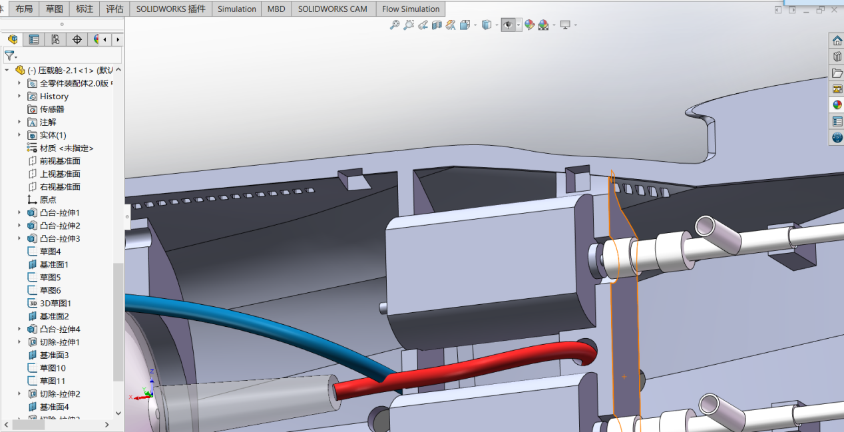Click the Display Style cube icon
Screen dimensions: 844x432
click(x=487, y=25)
